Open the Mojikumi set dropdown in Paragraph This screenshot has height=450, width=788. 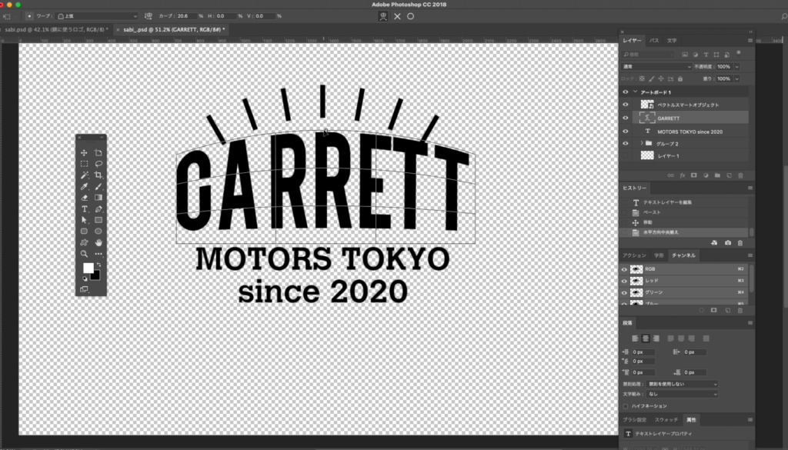click(682, 394)
